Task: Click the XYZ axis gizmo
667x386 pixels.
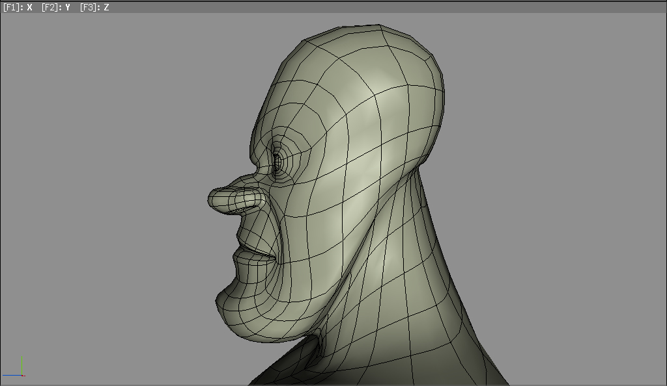Action: [14, 367]
